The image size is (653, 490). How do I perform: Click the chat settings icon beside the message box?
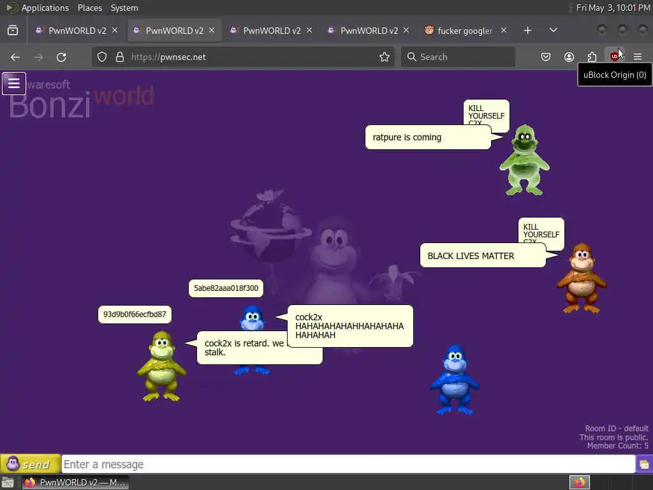644,464
